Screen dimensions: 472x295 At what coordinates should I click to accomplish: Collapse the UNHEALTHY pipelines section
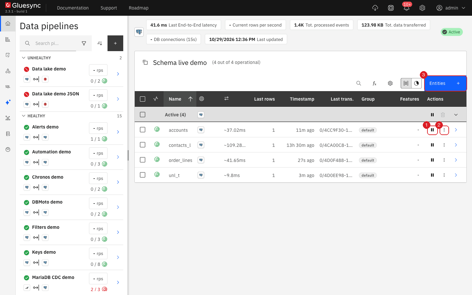tap(24, 58)
